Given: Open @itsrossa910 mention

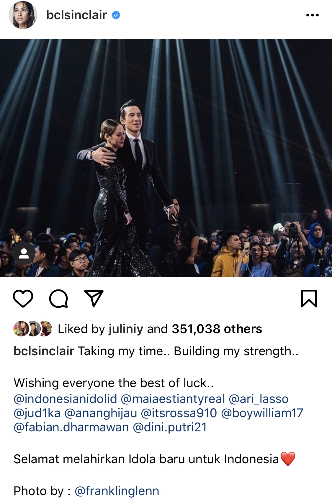Looking at the screenshot, I should click(x=179, y=413).
